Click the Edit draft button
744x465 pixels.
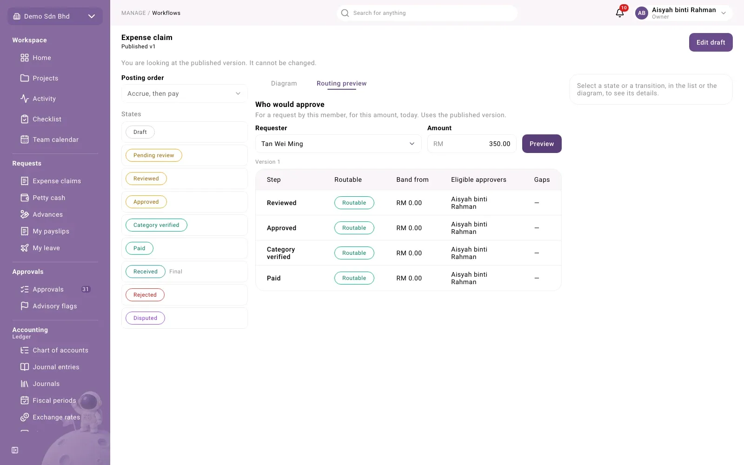pos(711,42)
